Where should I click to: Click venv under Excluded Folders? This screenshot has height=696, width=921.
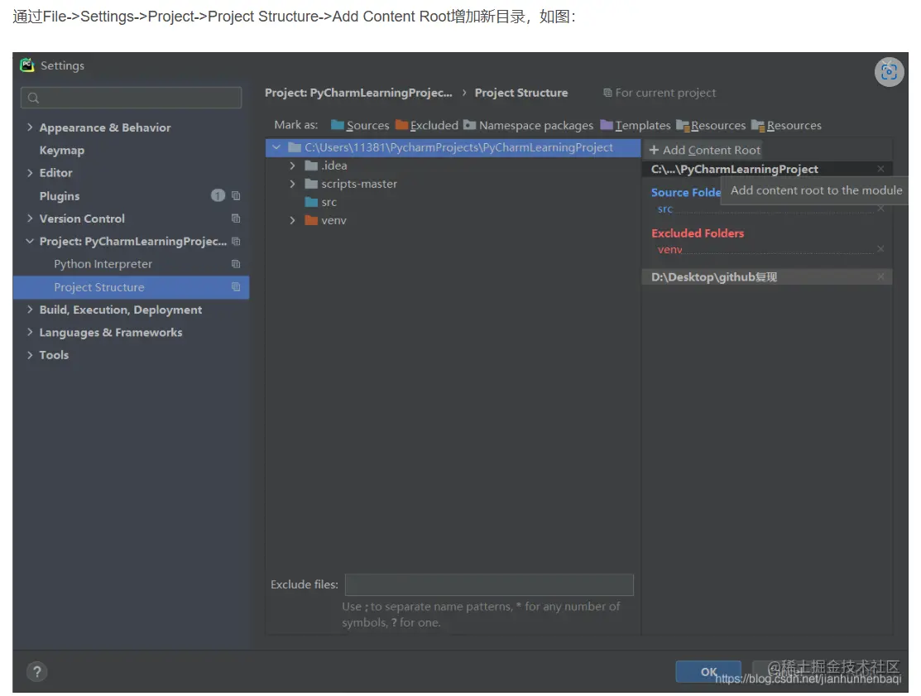pyautogui.click(x=669, y=250)
